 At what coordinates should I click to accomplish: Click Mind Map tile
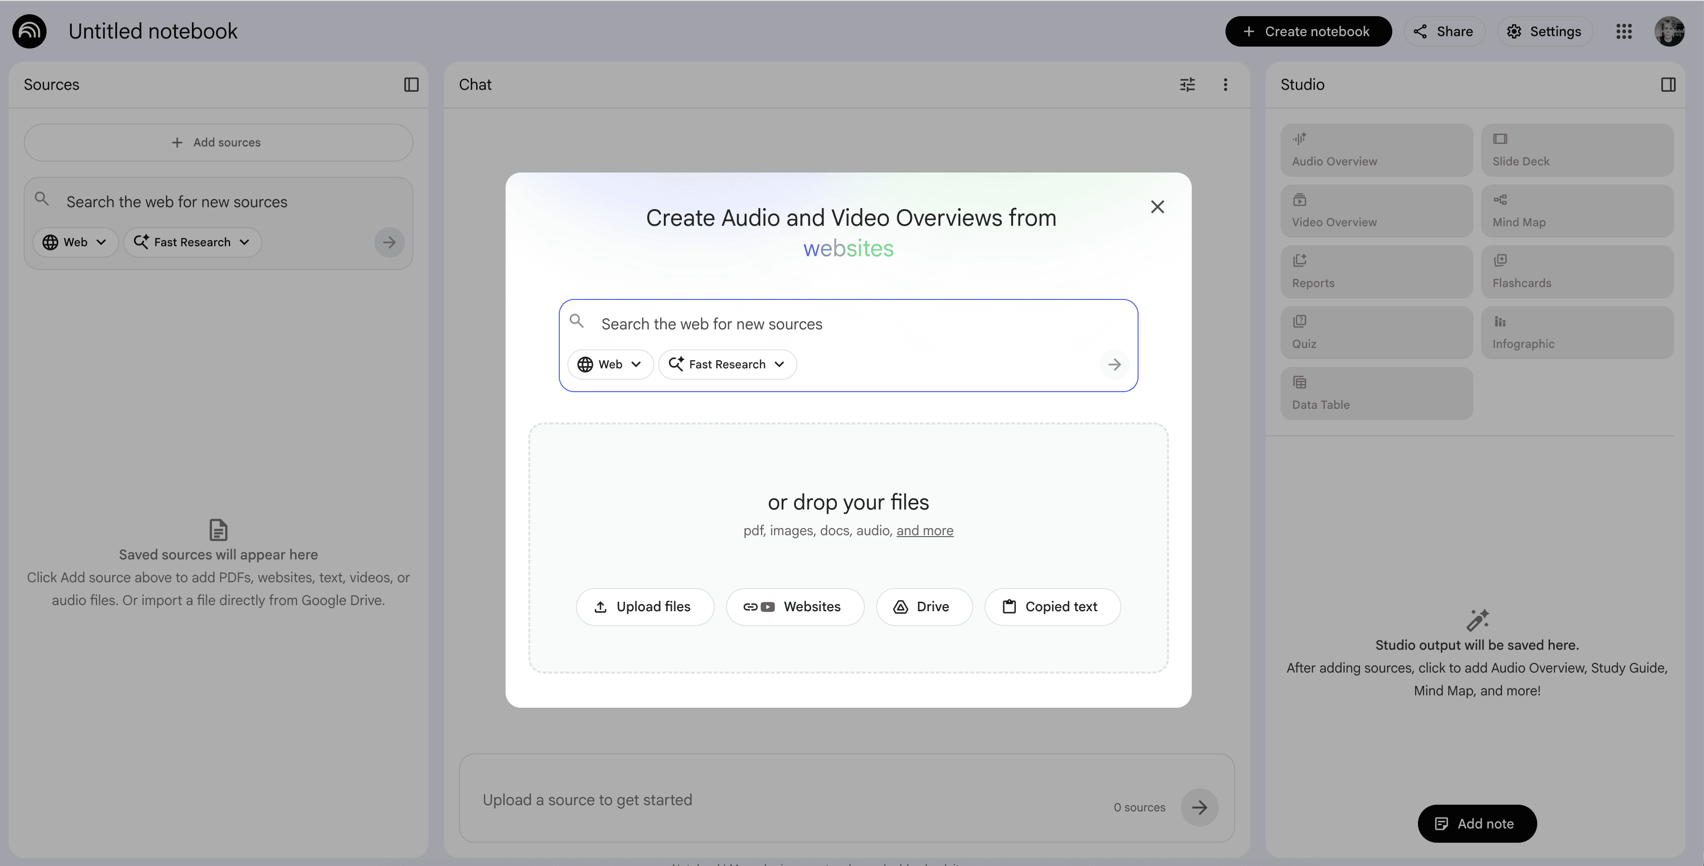[1576, 211]
